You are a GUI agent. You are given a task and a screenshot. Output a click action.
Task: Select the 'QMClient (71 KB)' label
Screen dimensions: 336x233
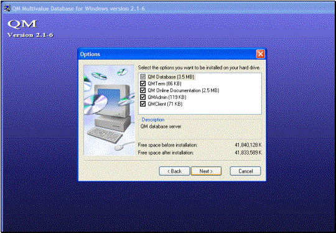click(x=165, y=104)
